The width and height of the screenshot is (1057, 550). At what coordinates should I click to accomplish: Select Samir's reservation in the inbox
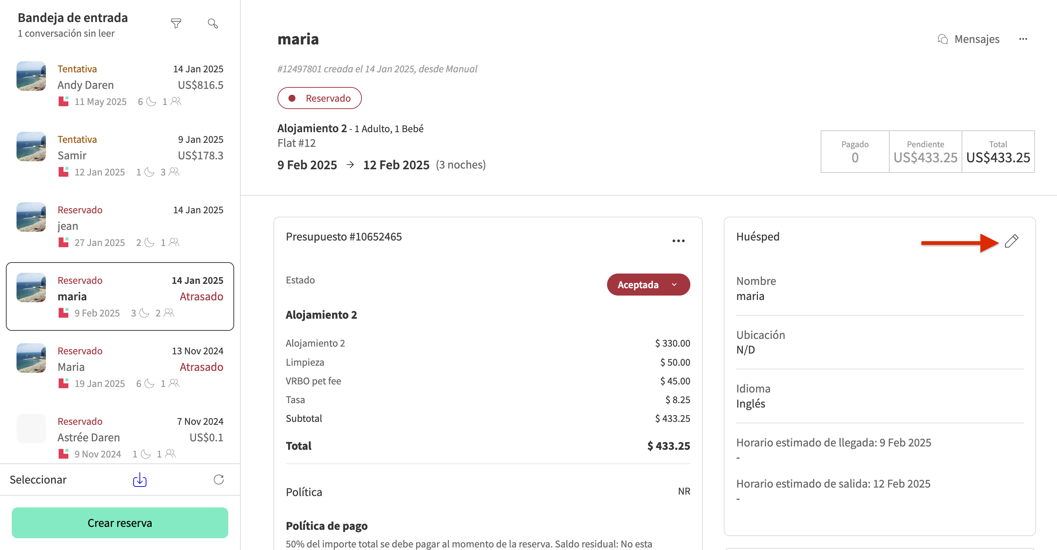tap(120, 155)
